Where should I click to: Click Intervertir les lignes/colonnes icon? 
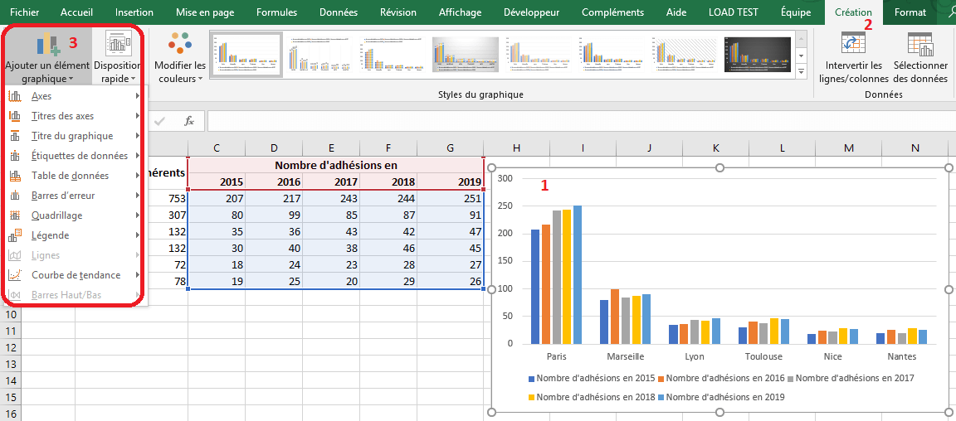tap(853, 43)
